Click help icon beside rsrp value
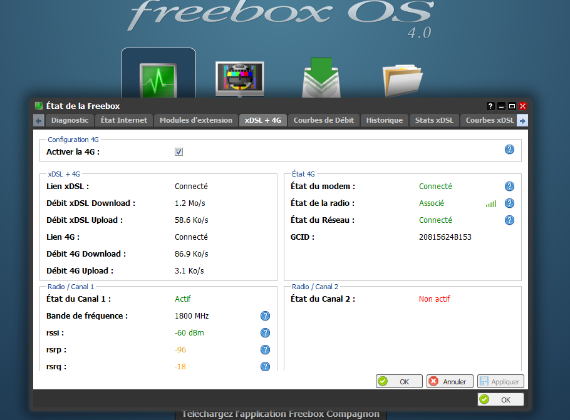 point(265,349)
